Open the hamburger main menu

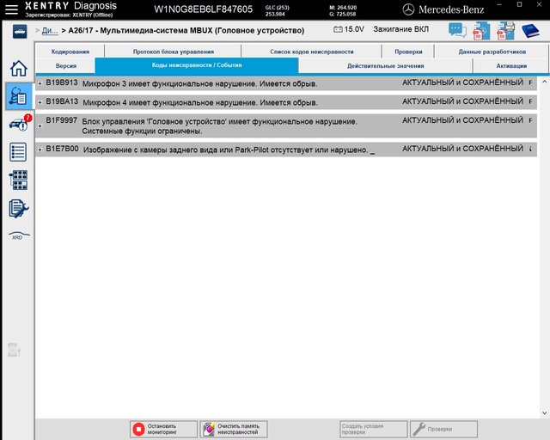pos(11,9)
